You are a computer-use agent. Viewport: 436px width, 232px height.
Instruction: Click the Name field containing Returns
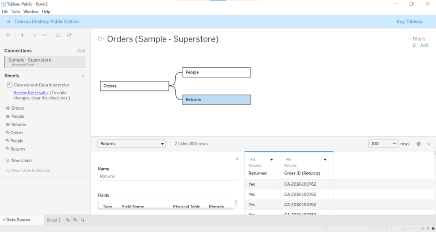point(167,177)
